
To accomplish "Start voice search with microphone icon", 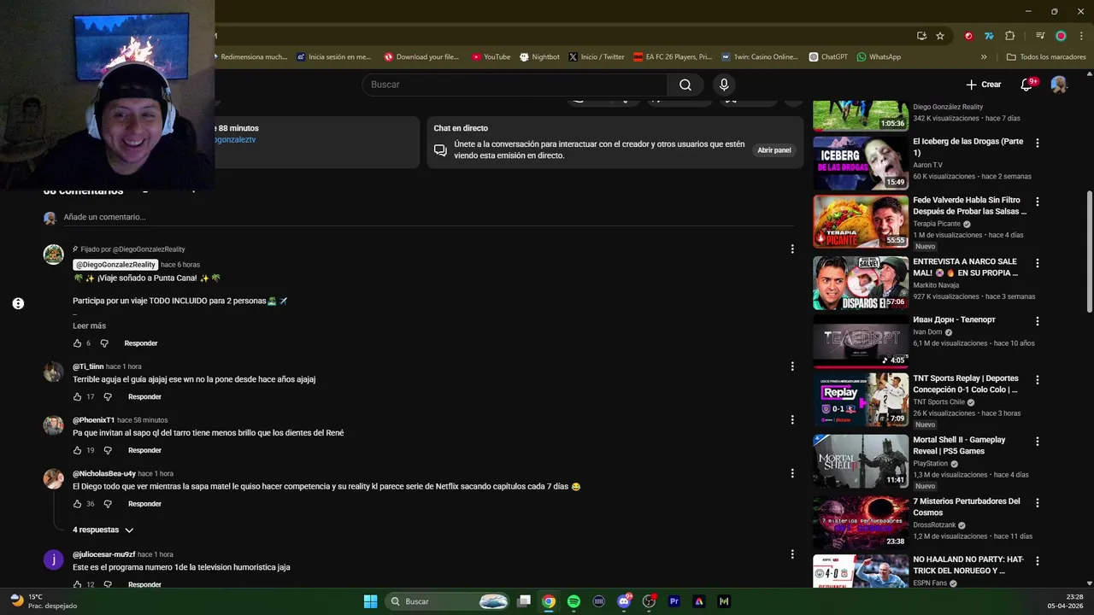I will [x=724, y=85].
